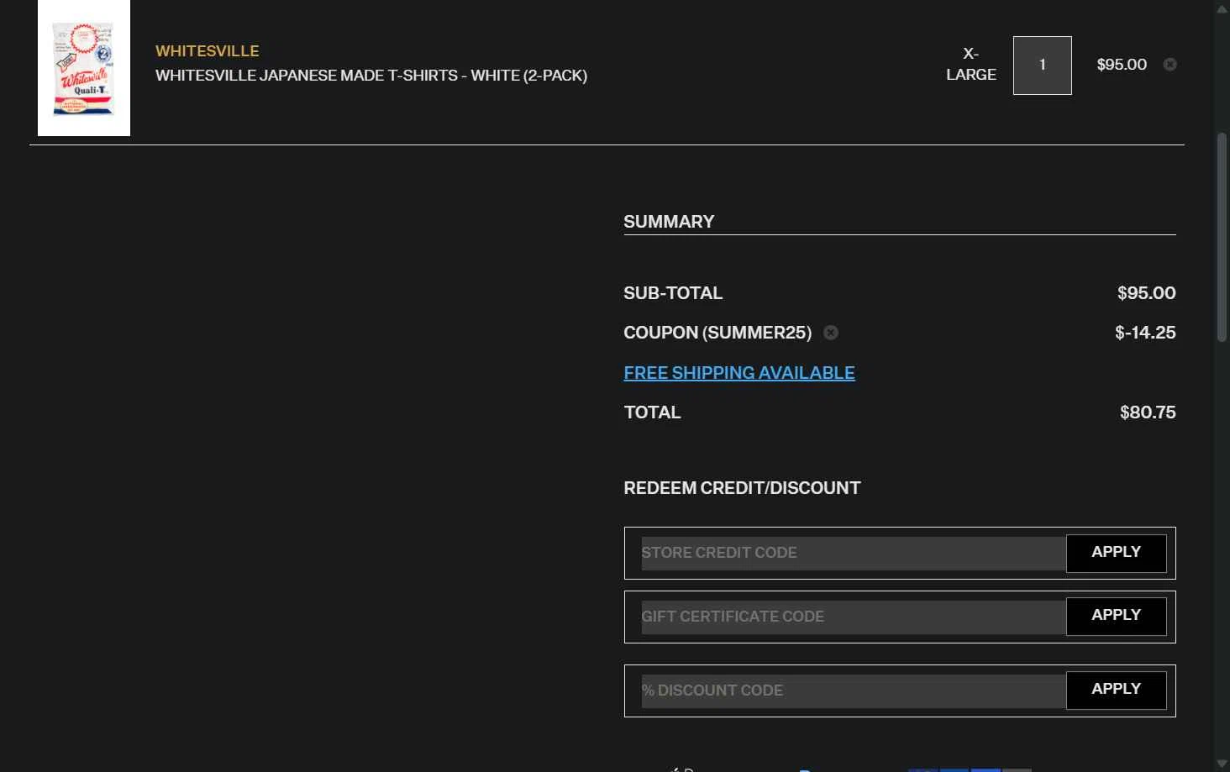Viewport: 1230px width, 772px height.
Task: Remove the Whitesville T-shirts item from cart
Action: coord(1170,65)
